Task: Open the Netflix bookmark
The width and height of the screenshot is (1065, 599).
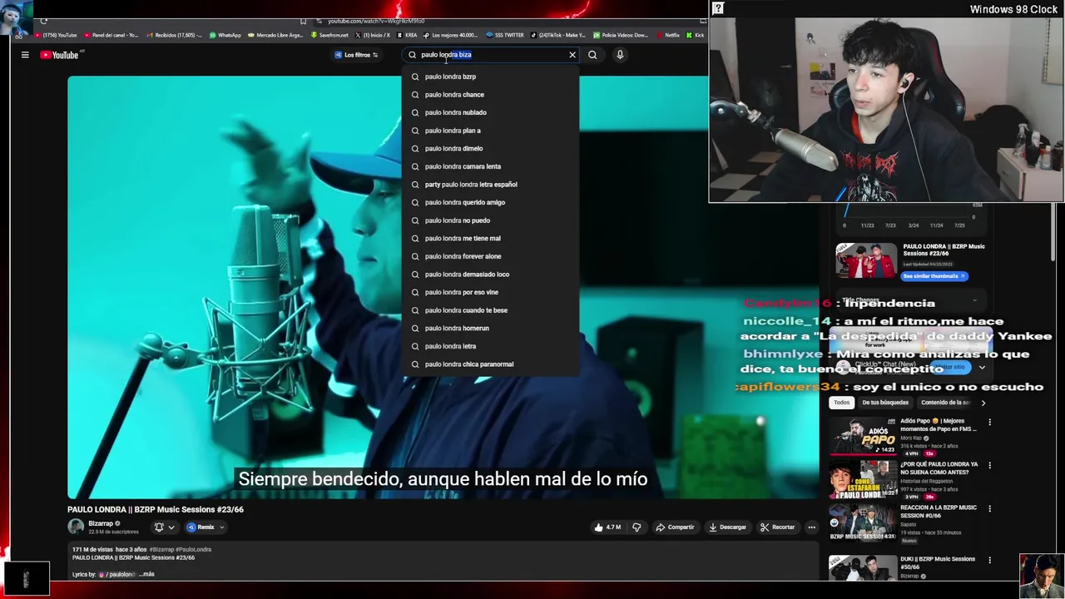Action: coord(667,35)
